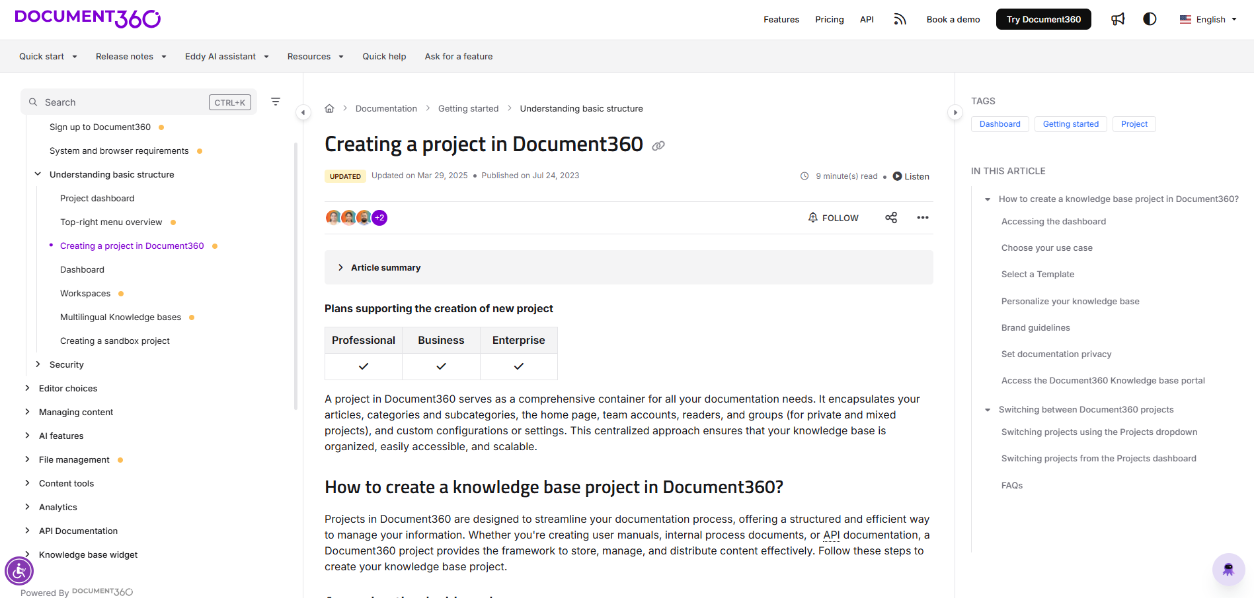Click the contributors avatars +2 badge
Image resolution: width=1254 pixels, height=598 pixels.
[379, 218]
